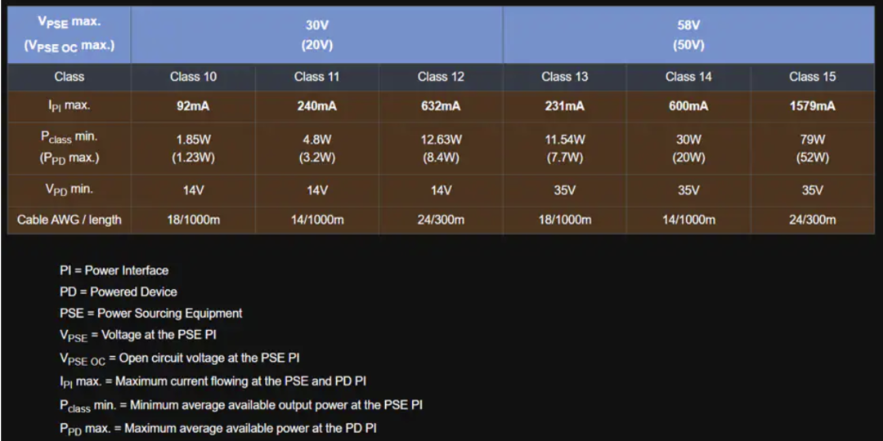The height and width of the screenshot is (441, 883).
Task: Click the 1579mA current value
Action: pyautogui.click(x=812, y=106)
